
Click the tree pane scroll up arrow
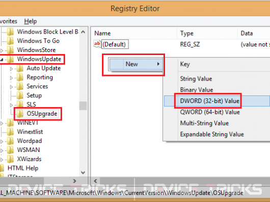pyautogui.click(x=83, y=32)
